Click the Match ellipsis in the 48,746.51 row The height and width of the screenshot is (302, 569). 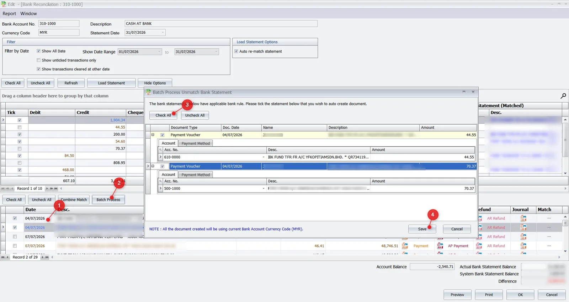[x=549, y=246]
